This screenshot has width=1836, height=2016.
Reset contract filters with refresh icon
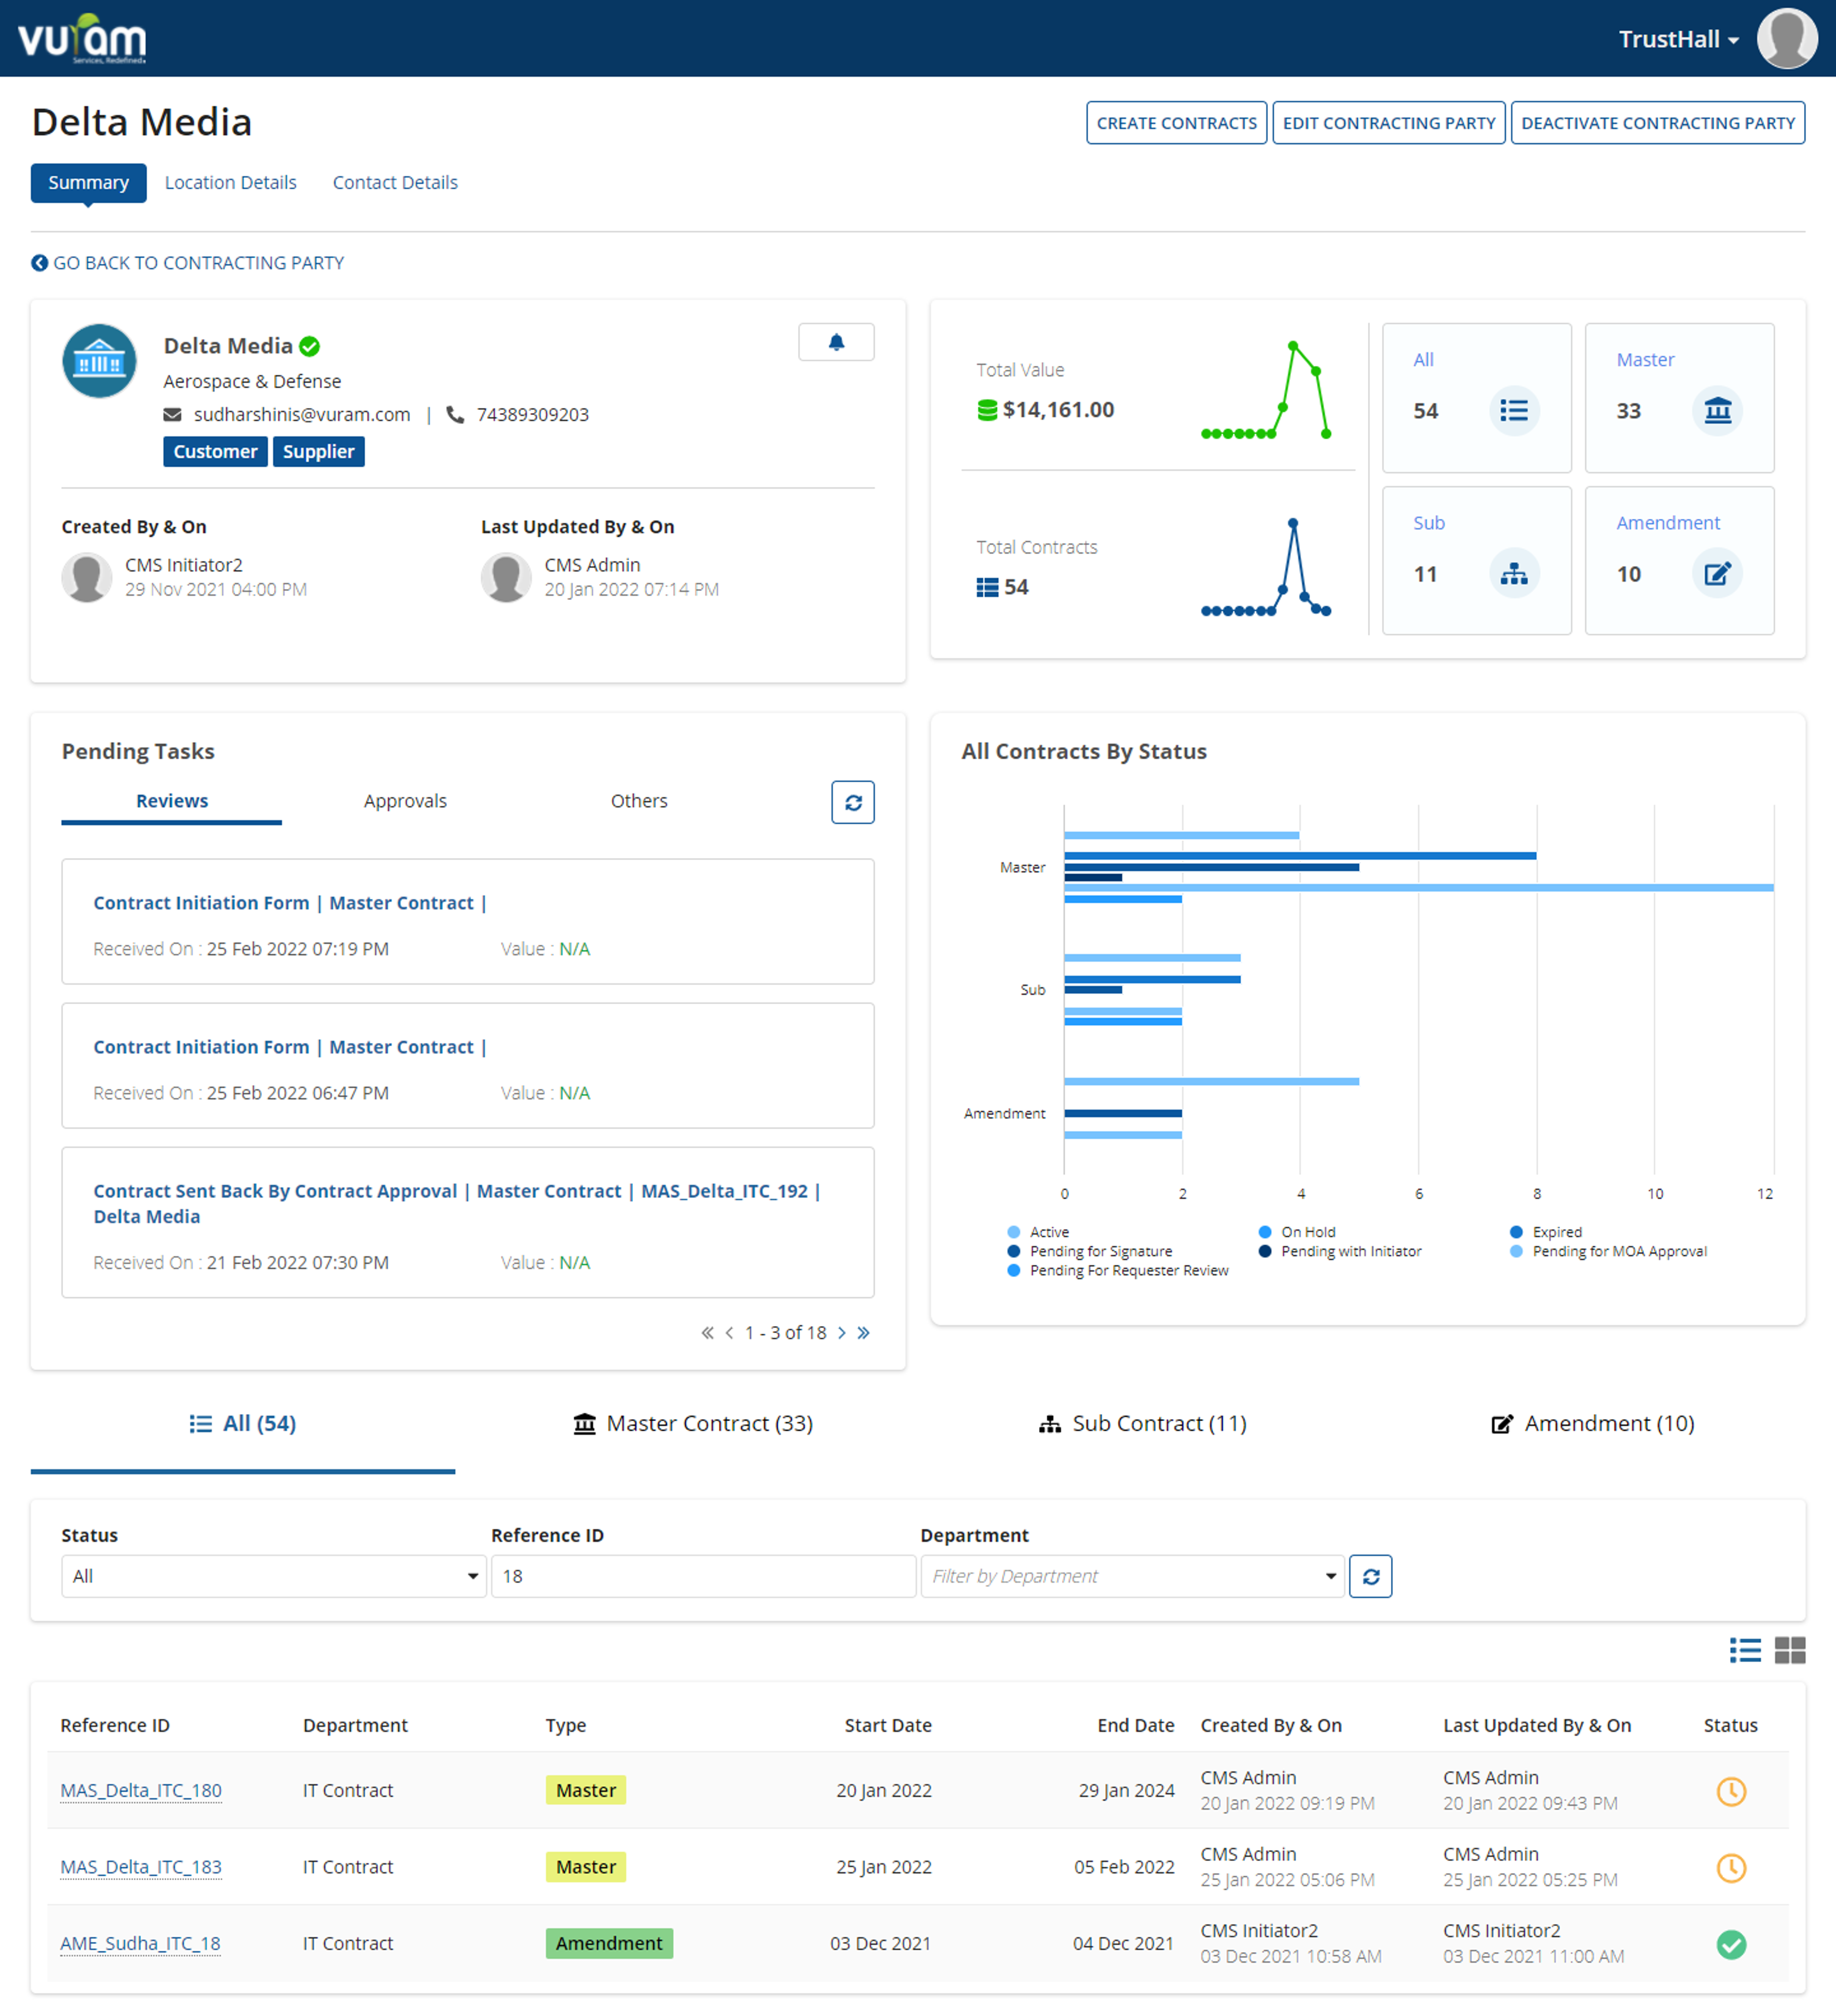[x=1370, y=1576]
